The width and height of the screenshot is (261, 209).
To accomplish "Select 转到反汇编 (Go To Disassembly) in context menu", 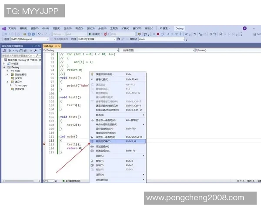I will point(104,142).
